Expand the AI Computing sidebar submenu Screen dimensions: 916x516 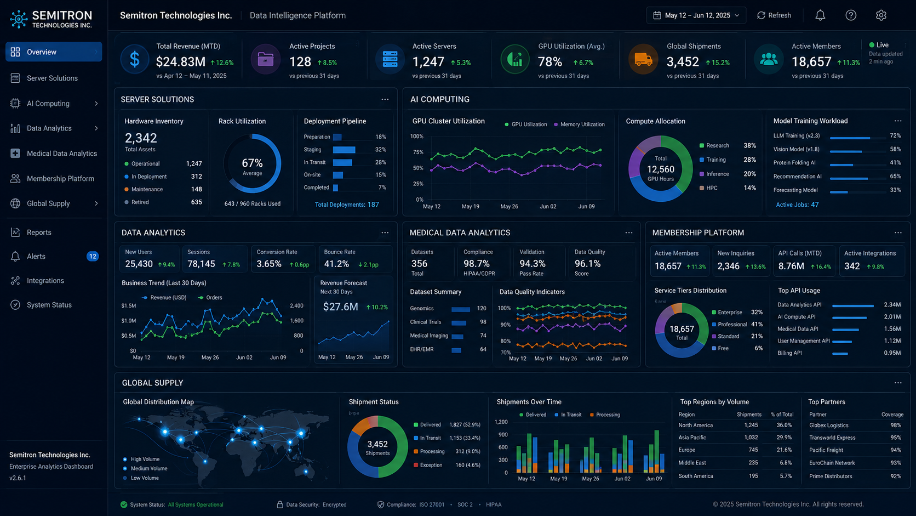(96, 104)
